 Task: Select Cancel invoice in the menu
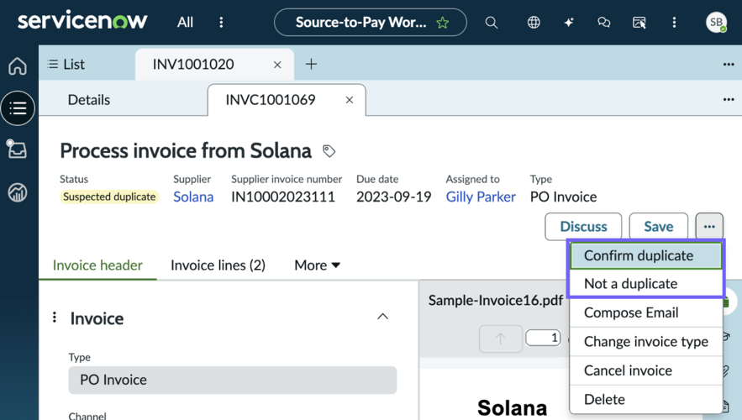(646, 370)
